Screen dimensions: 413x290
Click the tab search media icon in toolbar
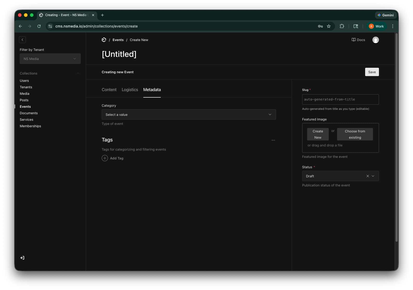pos(356,26)
